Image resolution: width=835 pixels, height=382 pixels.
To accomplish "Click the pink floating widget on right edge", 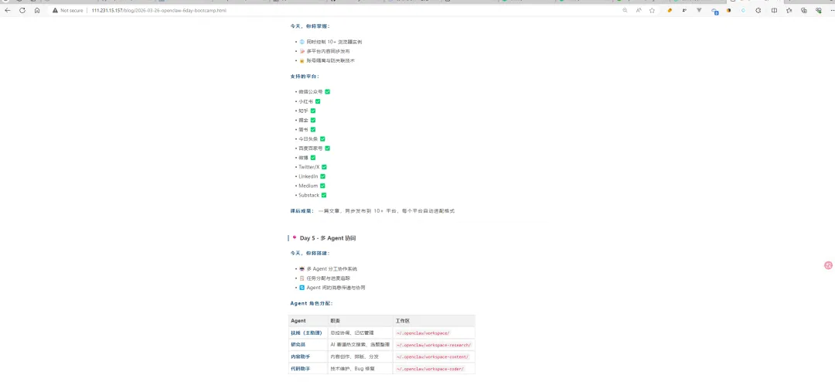I will [x=827, y=265].
